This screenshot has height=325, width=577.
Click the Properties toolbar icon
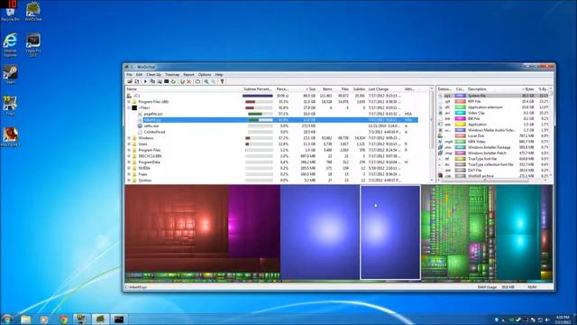(197, 81)
